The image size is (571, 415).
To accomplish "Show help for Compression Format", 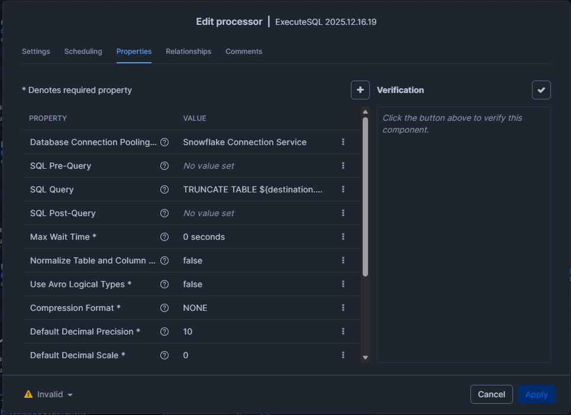I will point(164,308).
